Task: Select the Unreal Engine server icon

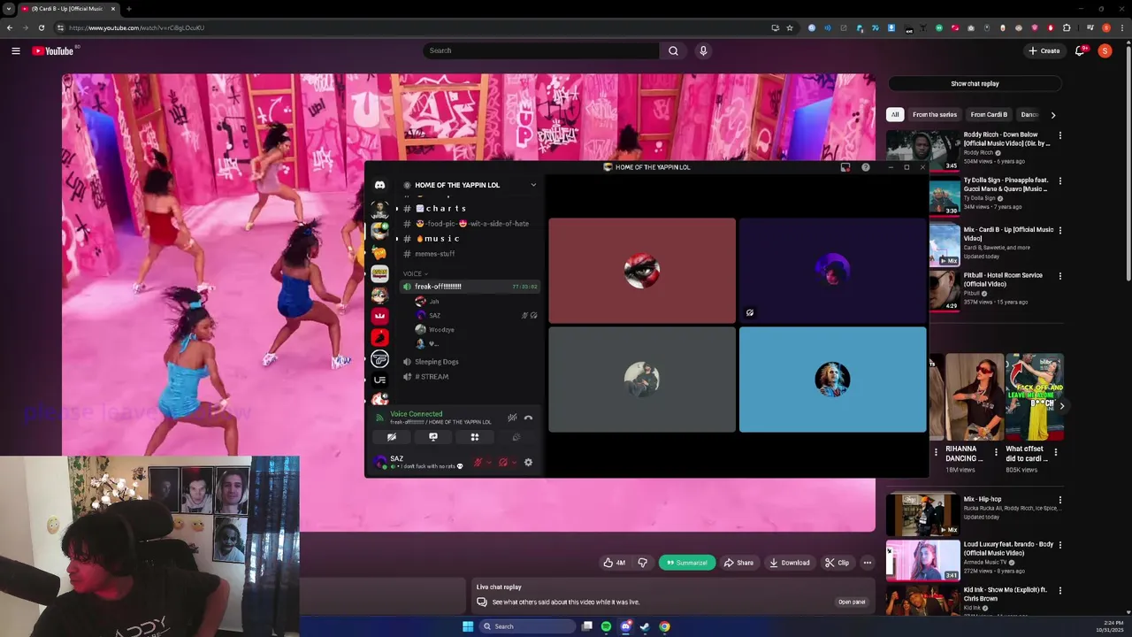Action: 379,380
